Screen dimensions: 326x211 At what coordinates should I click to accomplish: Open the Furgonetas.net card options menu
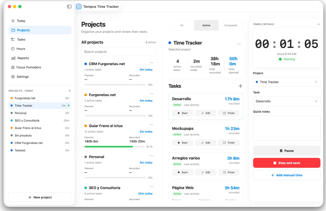pos(152,94)
